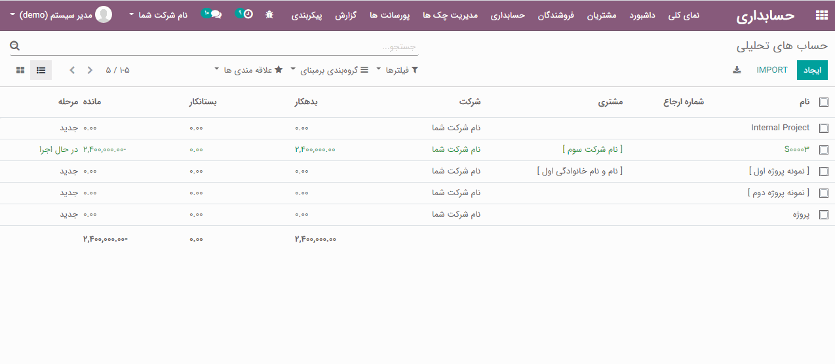
Task: Open the گزارش menu
Action: (345, 14)
